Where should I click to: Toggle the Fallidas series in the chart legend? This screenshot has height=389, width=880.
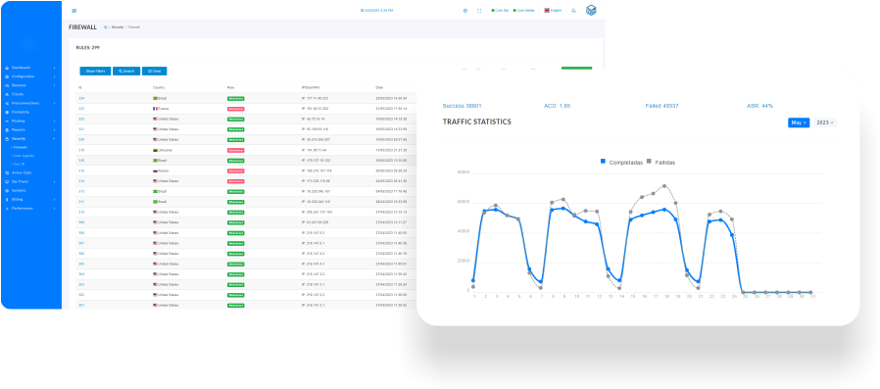point(661,162)
